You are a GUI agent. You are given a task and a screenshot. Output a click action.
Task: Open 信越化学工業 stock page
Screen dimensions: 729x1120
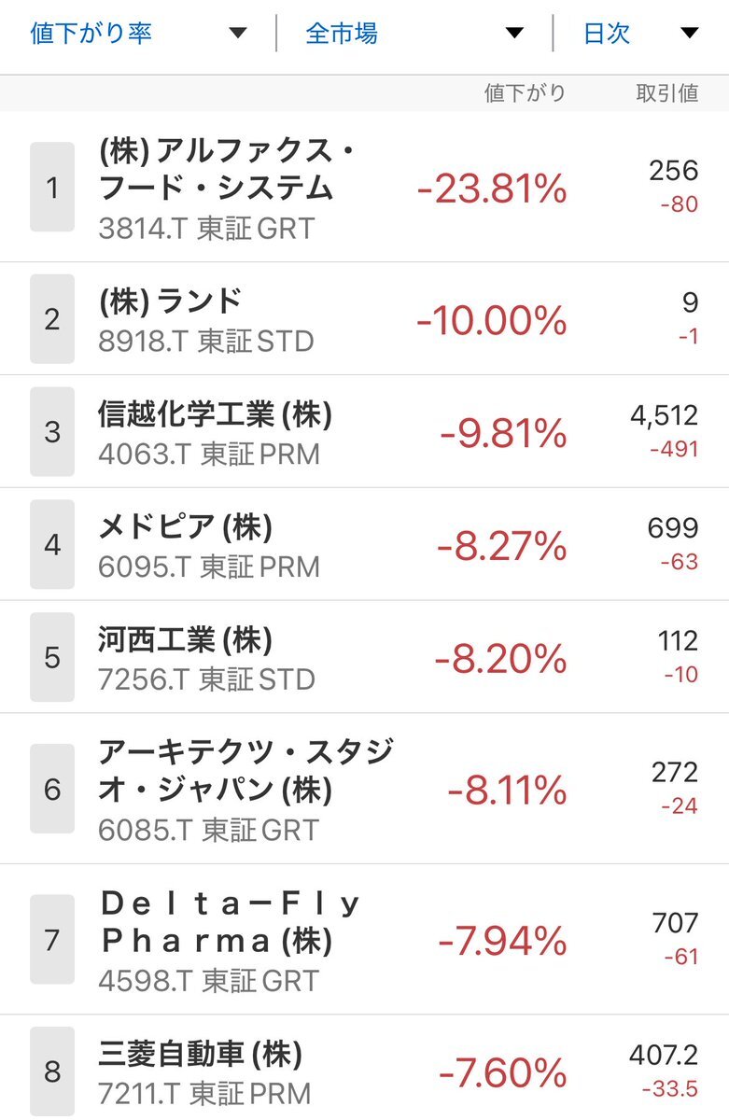(364, 431)
